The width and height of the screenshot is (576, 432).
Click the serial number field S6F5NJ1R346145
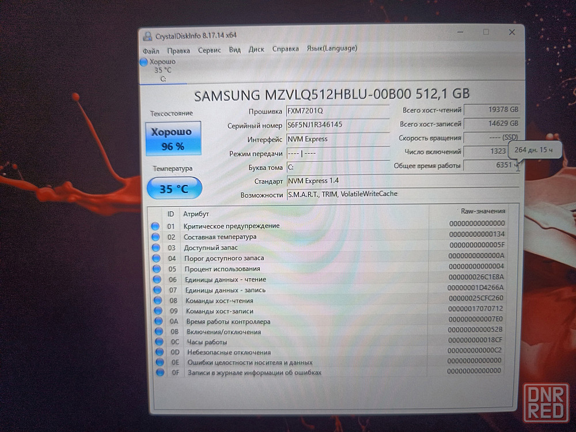point(338,125)
